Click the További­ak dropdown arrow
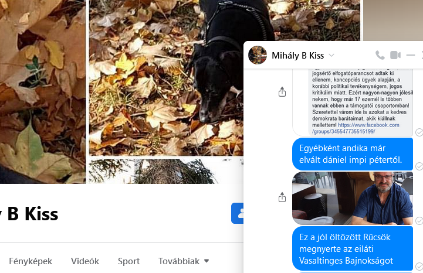 207,261
